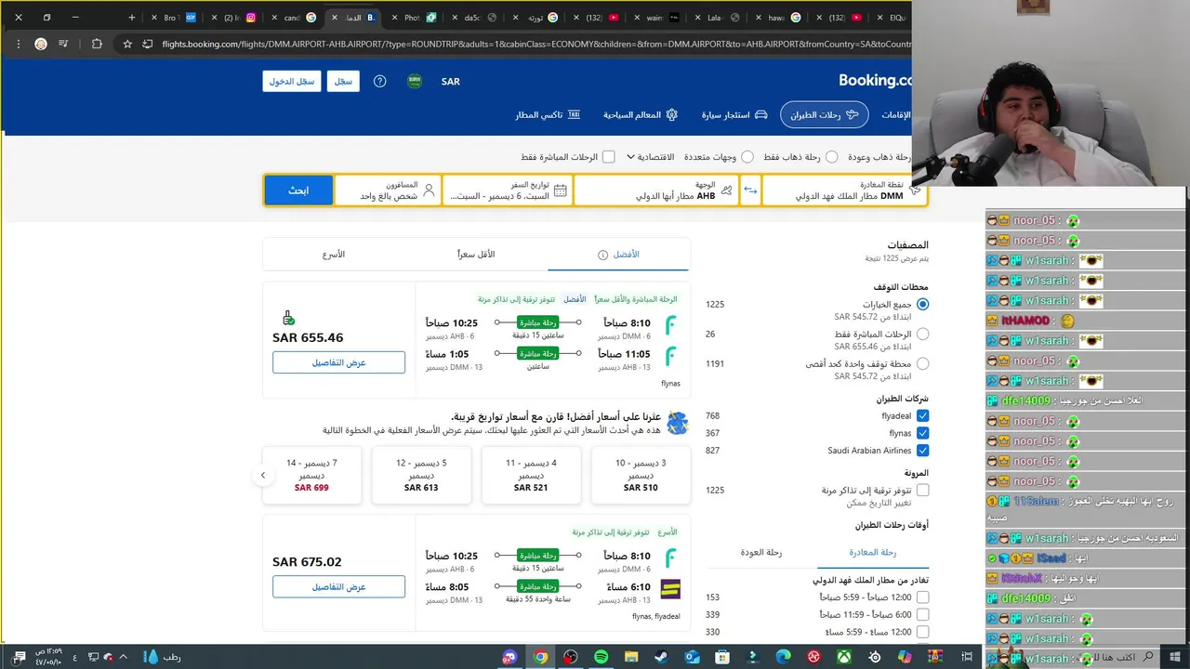Select direct-only filter with 26 results
1190x669 pixels.
[x=922, y=334]
